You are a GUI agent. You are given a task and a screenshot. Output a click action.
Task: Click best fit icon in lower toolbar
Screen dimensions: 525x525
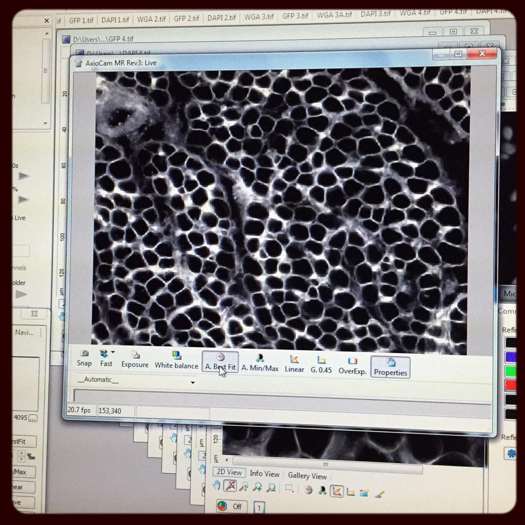pos(308,490)
